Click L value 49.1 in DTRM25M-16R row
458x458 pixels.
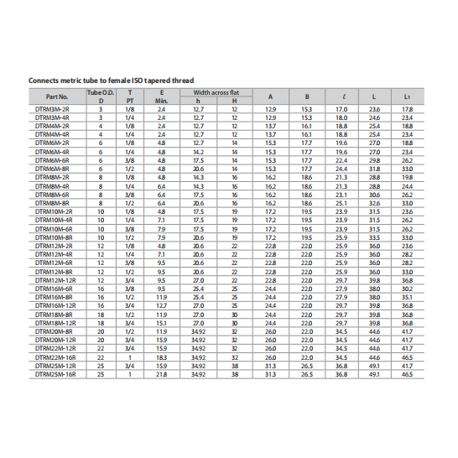pos(374,375)
